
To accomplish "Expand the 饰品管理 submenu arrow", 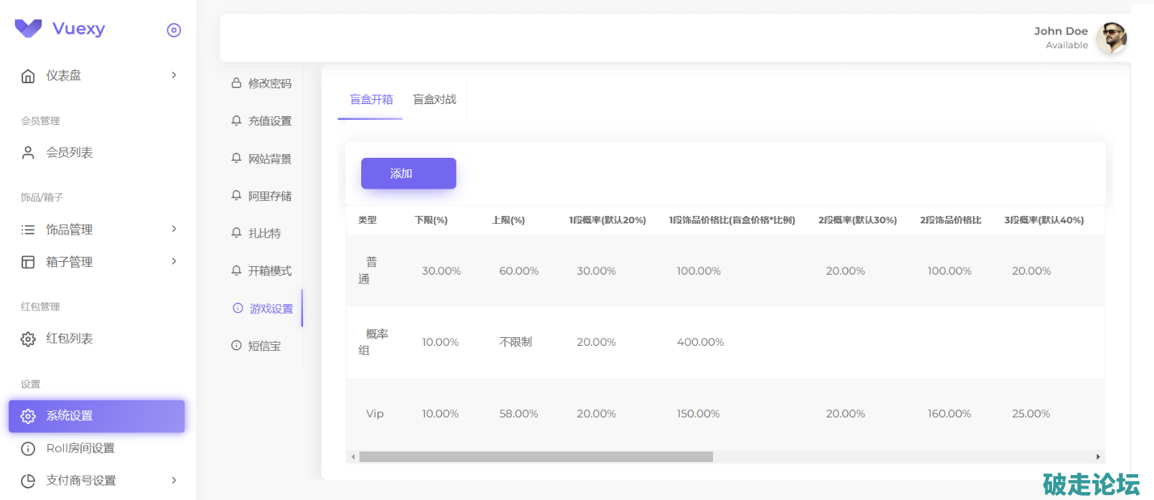I will click(174, 229).
